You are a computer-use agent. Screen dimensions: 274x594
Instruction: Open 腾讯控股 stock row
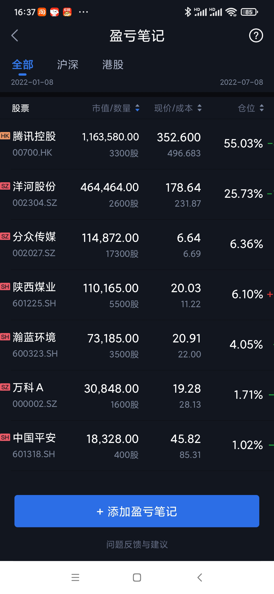click(137, 144)
